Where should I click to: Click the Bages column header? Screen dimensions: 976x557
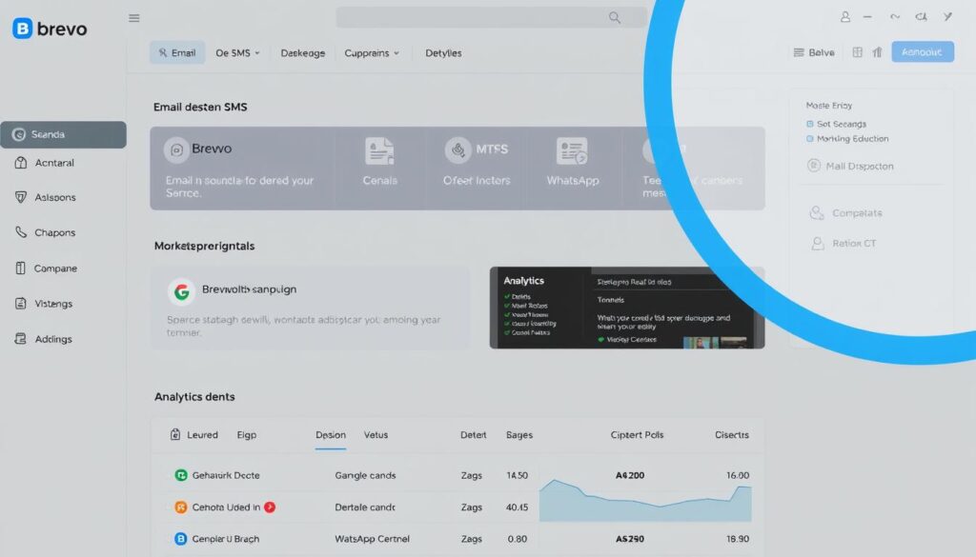(519, 435)
